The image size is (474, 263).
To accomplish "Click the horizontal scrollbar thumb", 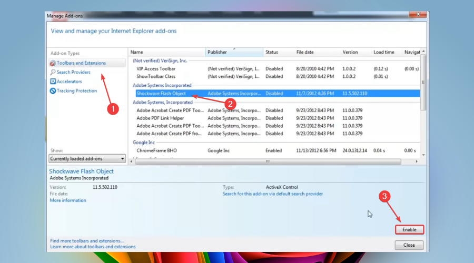I will [x=268, y=161].
